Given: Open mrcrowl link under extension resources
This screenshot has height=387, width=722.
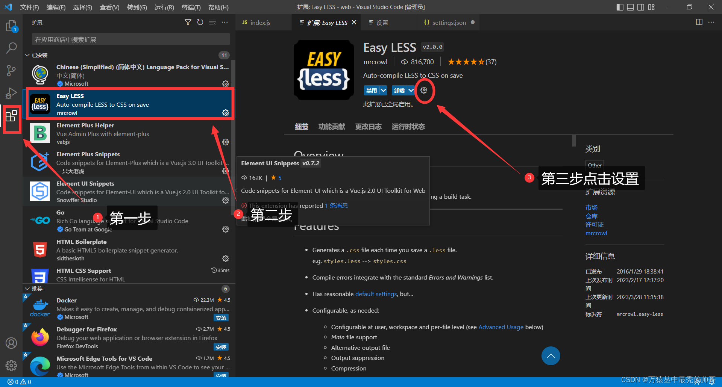Looking at the screenshot, I should [x=596, y=233].
